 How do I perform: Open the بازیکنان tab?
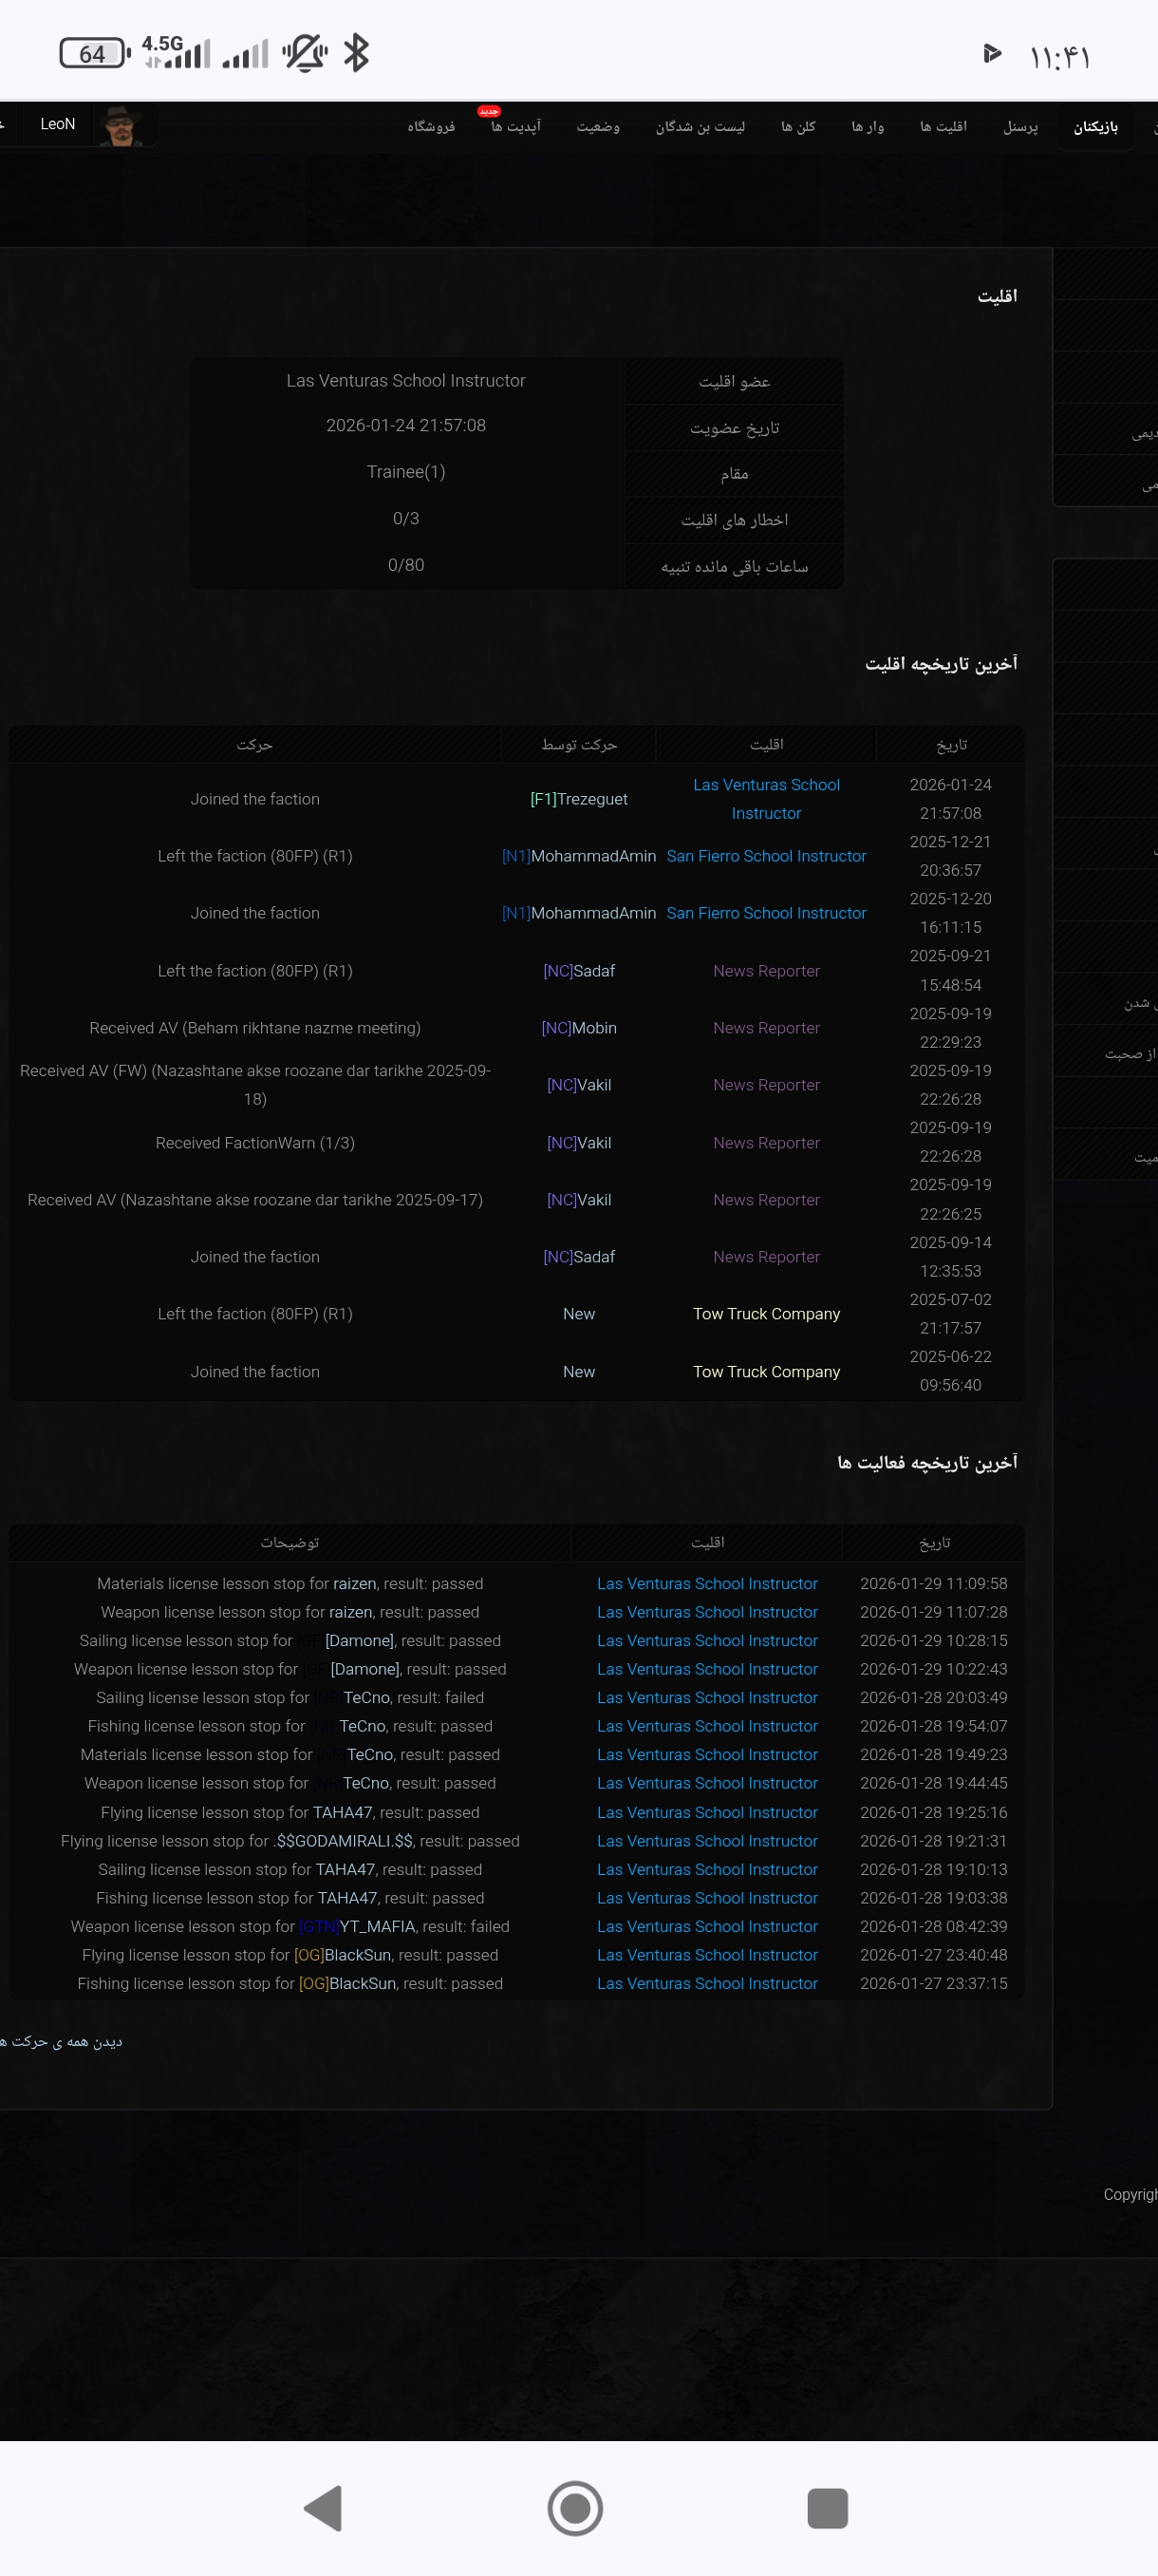[x=1095, y=127]
